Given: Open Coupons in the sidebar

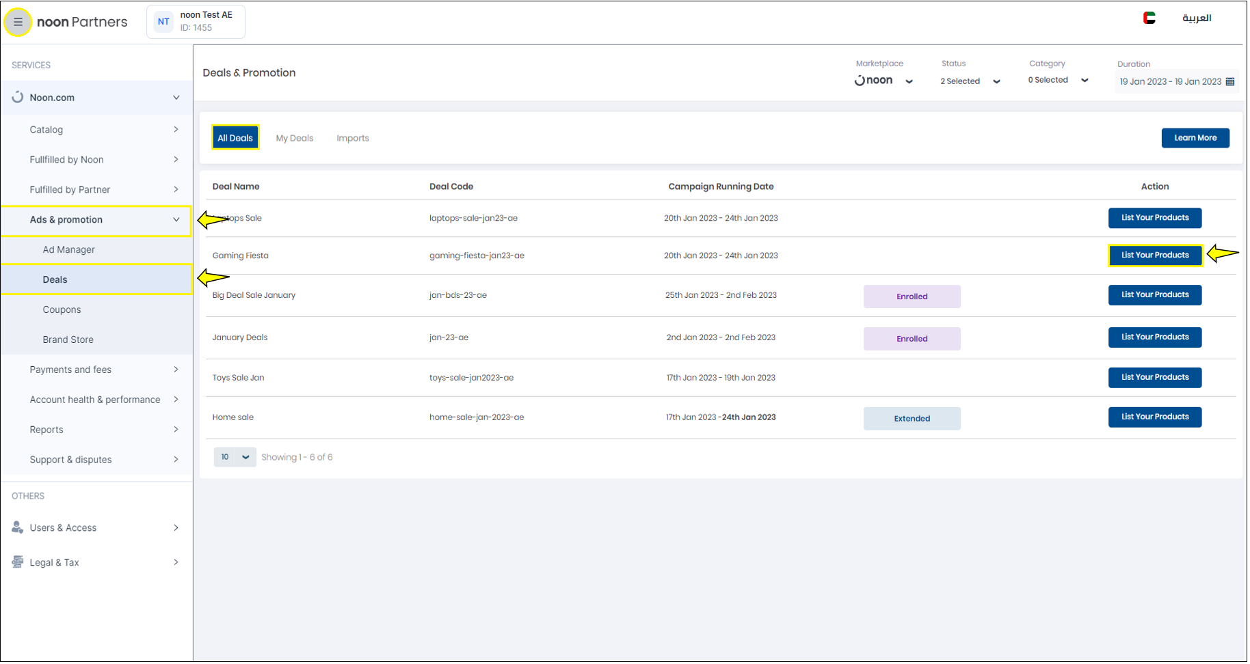Looking at the screenshot, I should 62,310.
